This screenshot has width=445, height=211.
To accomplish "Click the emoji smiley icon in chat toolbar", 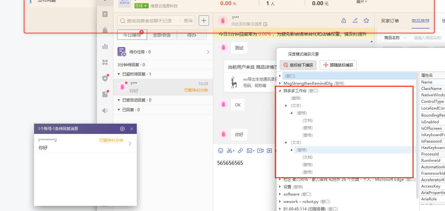I will 221,151.
